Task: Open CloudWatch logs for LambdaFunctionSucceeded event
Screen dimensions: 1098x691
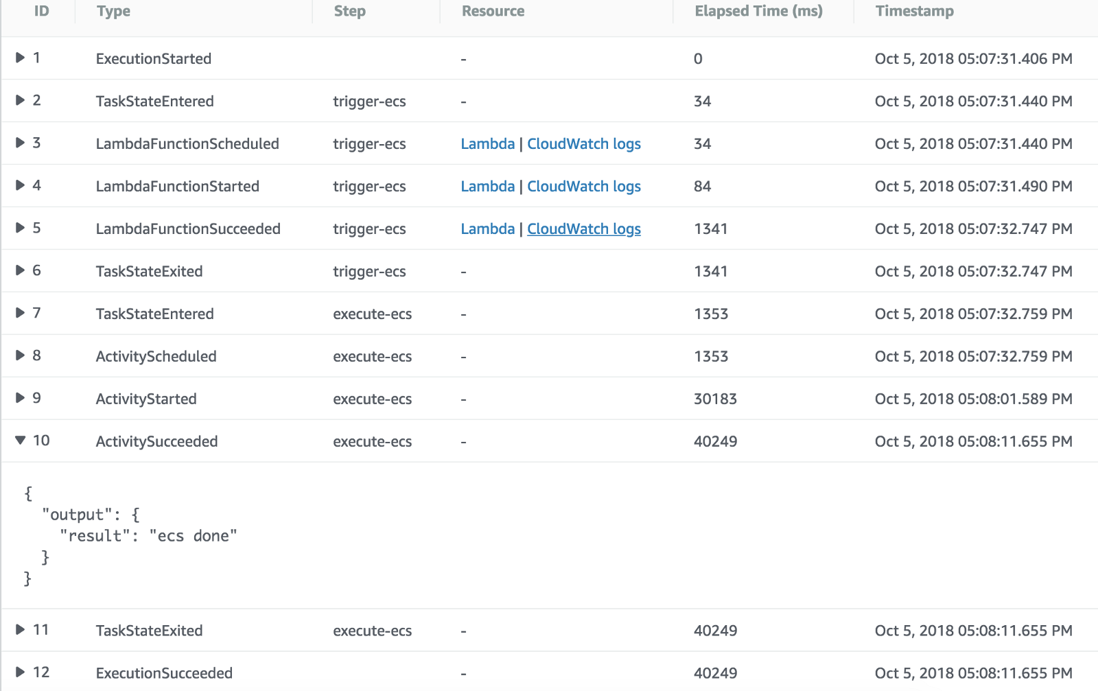Action: 583,229
